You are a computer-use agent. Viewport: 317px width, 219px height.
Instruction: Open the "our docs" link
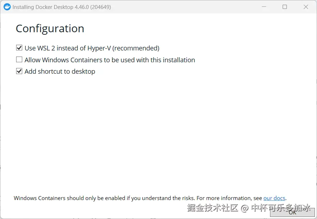274,198
